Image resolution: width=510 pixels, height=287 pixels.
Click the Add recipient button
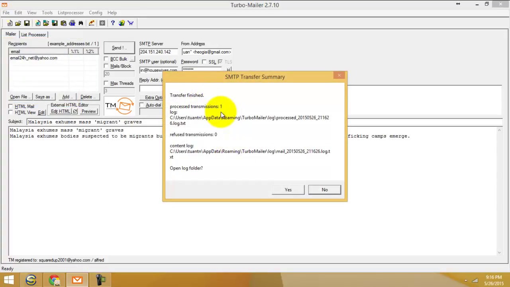coord(67,97)
